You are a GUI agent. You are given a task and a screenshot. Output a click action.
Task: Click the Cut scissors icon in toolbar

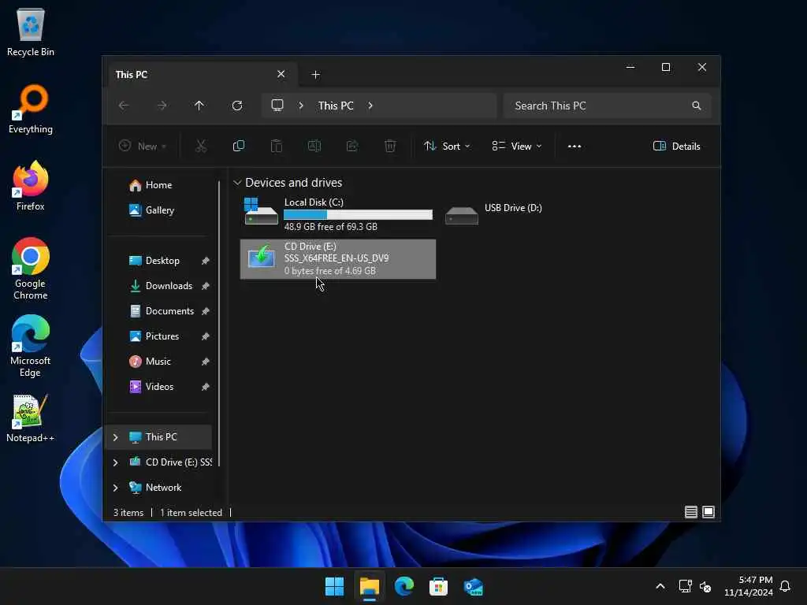[x=201, y=146]
